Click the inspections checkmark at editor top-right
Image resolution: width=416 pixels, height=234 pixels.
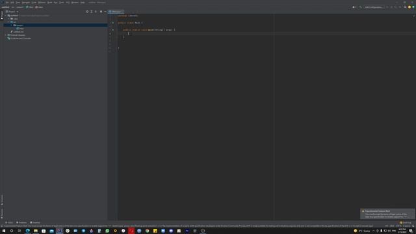tap(413, 16)
